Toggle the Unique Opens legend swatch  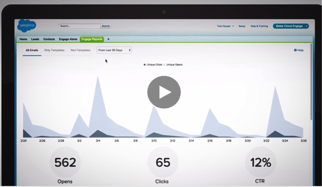164,65
